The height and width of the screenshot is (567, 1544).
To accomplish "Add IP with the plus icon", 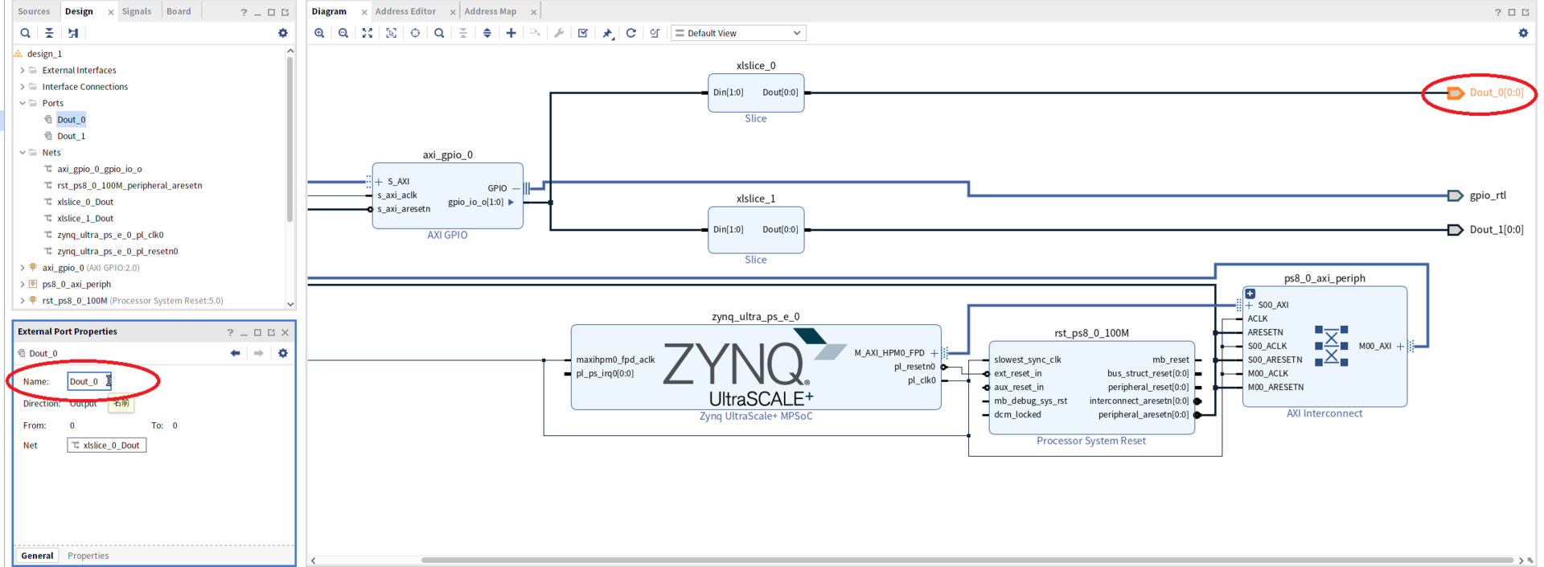I will (x=511, y=33).
